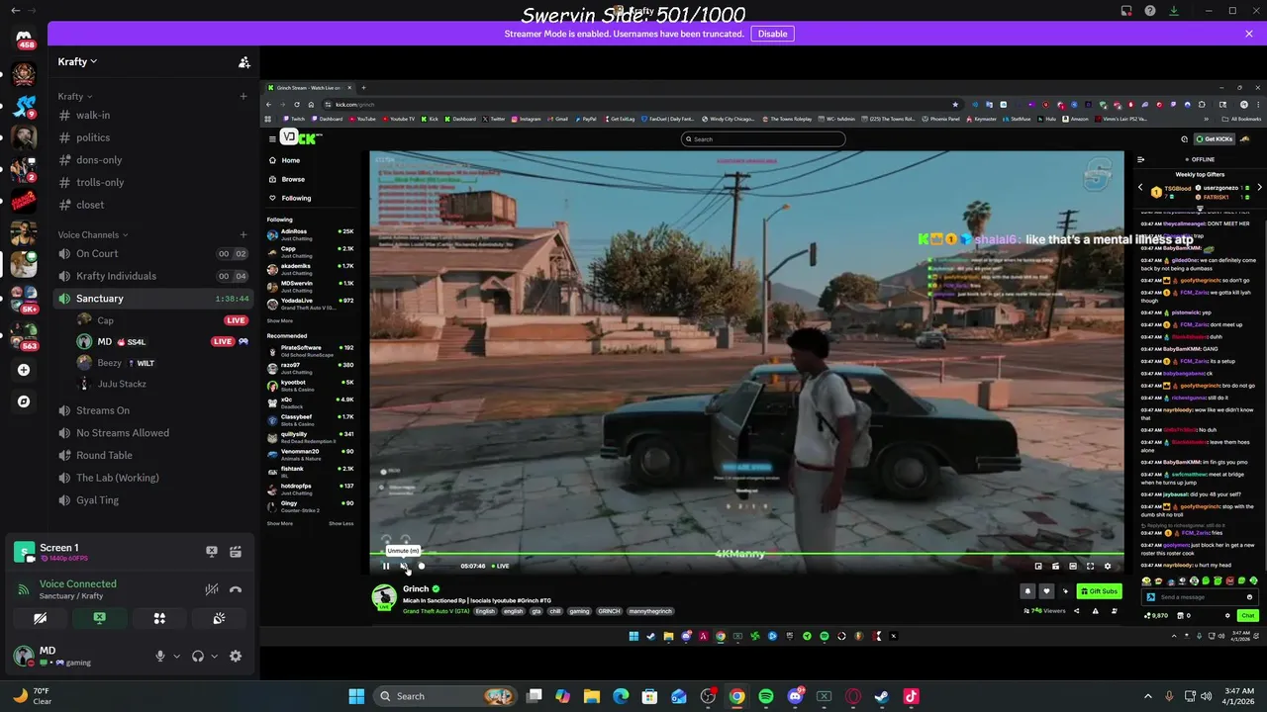Unmute the Kick stream player

pyautogui.click(x=404, y=567)
